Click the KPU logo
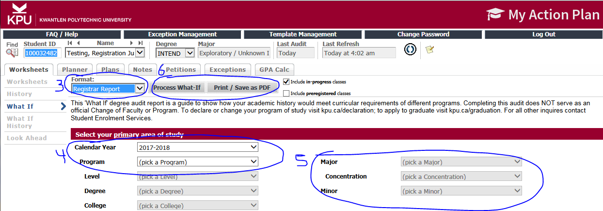Viewport: 603px width, 211px height. pyautogui.click(x=19, y=14)
